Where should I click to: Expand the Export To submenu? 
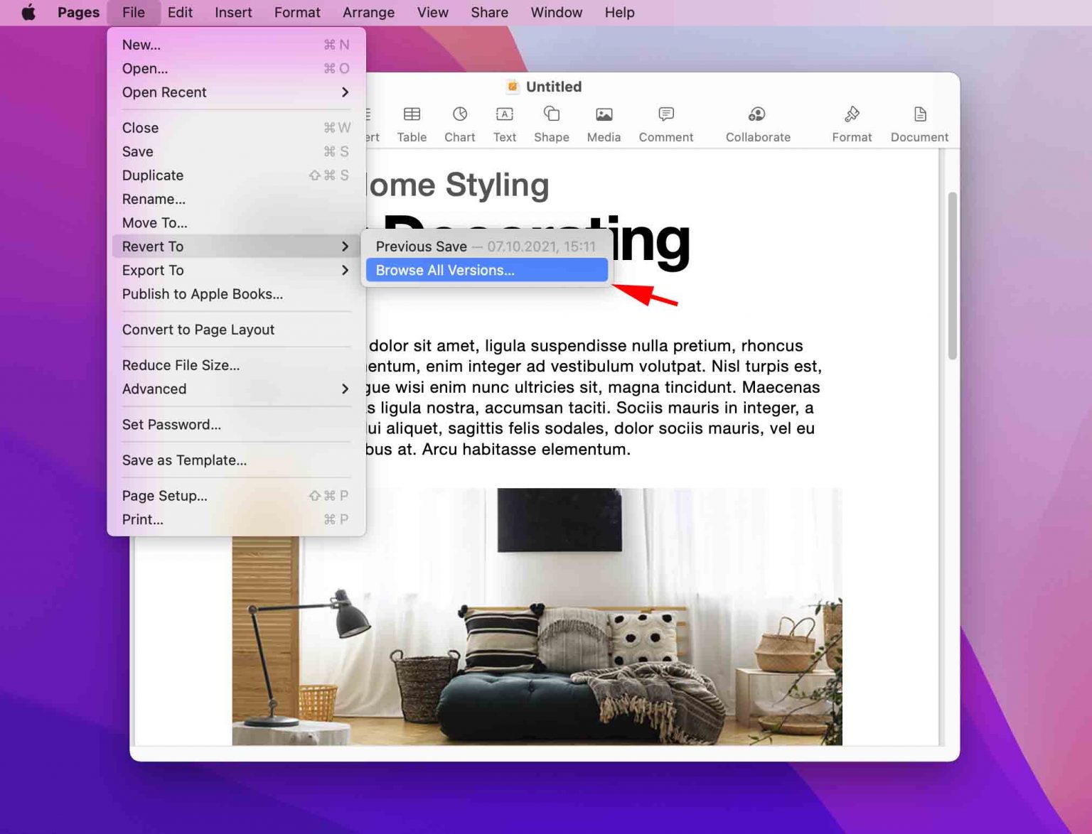[x=152, y=270]
